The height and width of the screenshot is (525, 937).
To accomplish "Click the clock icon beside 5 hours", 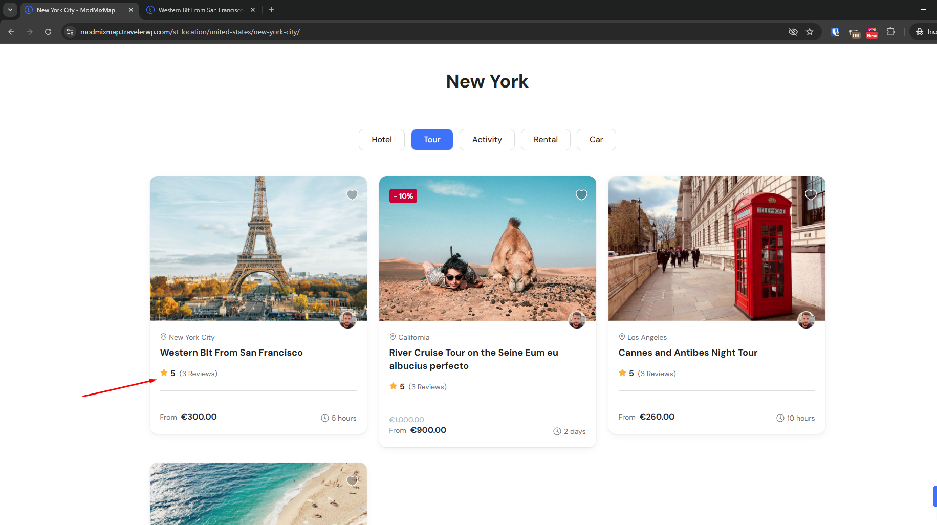I will tap(325, 418).
